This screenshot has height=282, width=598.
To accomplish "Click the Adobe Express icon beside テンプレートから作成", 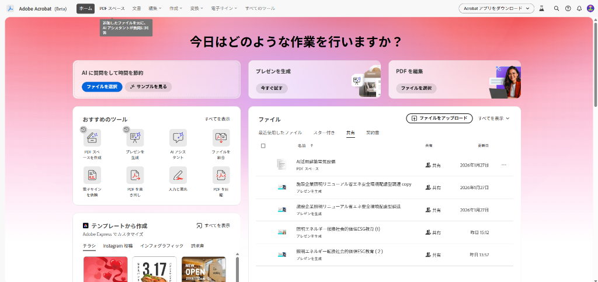I will pos(86,226).
